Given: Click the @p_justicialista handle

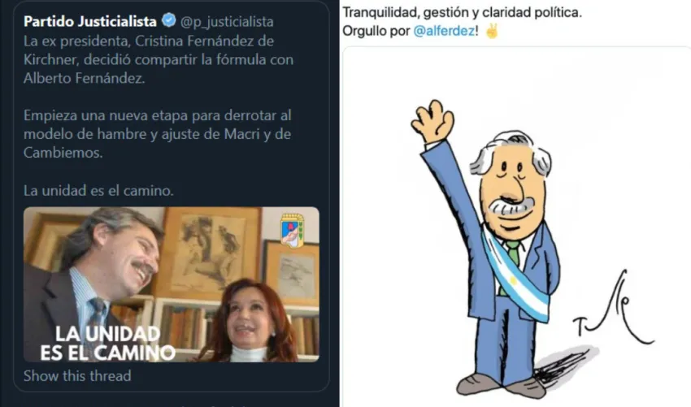Looking at the screenshot, I should coord(227,22).
